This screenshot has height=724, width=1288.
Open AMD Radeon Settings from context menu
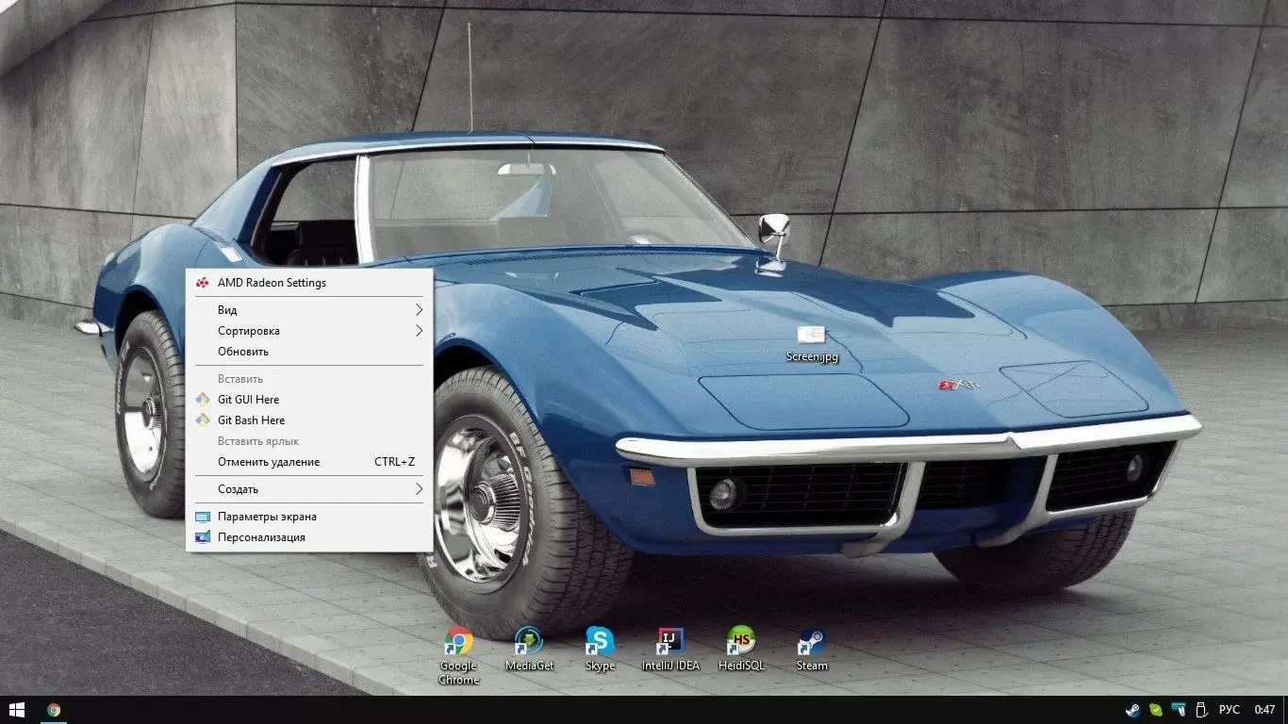[x=309, y=282]
